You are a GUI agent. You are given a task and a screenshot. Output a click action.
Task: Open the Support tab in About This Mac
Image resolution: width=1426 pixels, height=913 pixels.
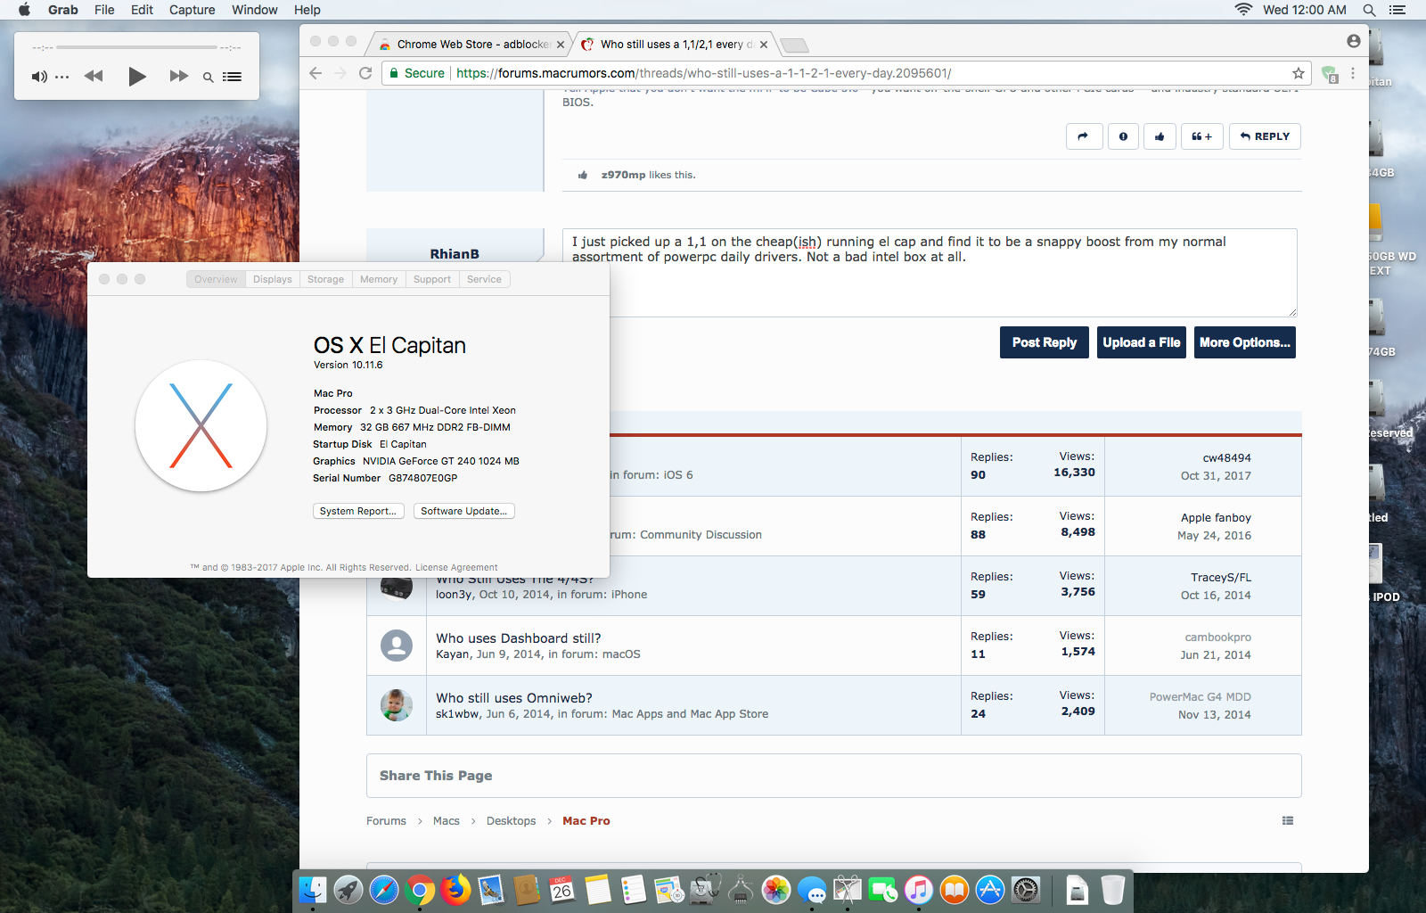[432, 279]
